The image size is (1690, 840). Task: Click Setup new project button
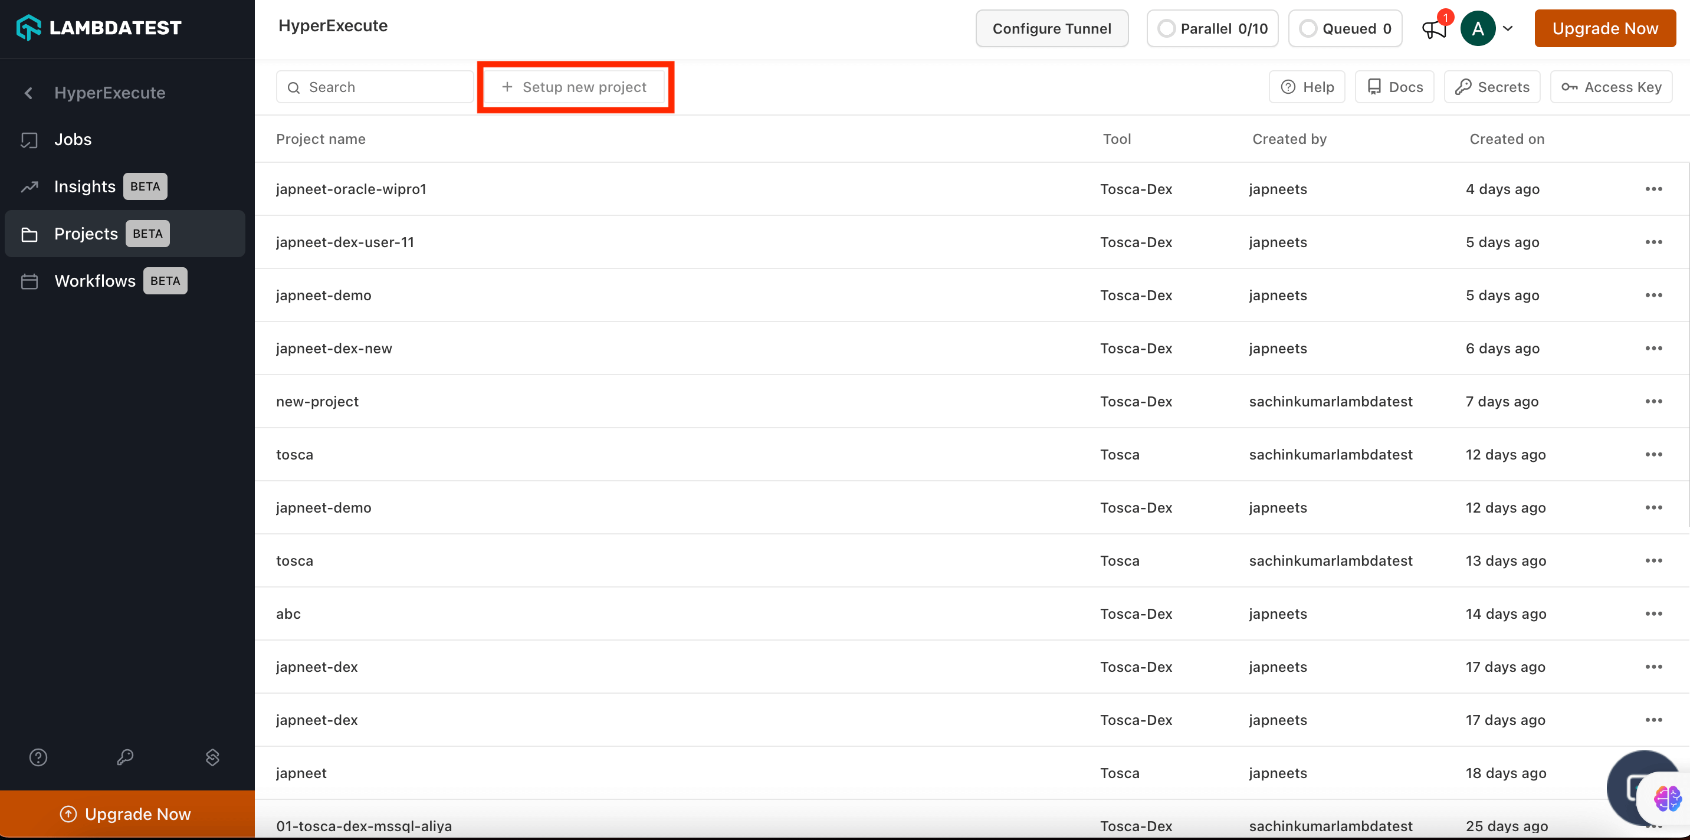[x=575, y=87]
